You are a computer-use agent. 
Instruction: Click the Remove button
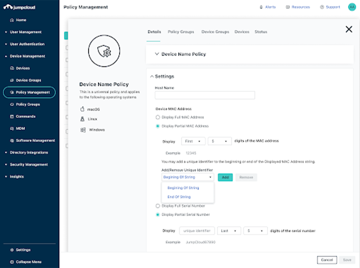[246, 177]
